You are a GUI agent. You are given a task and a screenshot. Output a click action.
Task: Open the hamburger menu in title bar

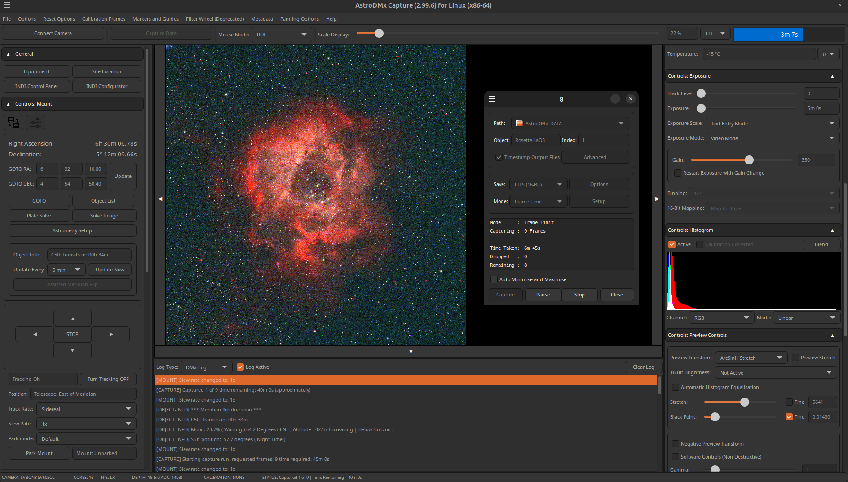click(7, 5)
